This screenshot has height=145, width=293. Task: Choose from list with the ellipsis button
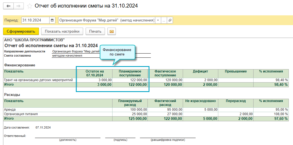164,20
